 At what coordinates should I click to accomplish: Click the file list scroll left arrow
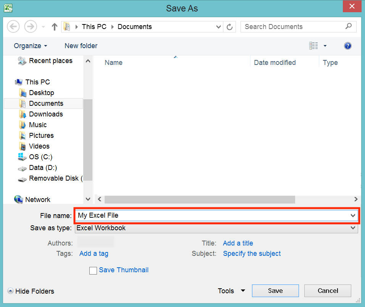(100, 199)
